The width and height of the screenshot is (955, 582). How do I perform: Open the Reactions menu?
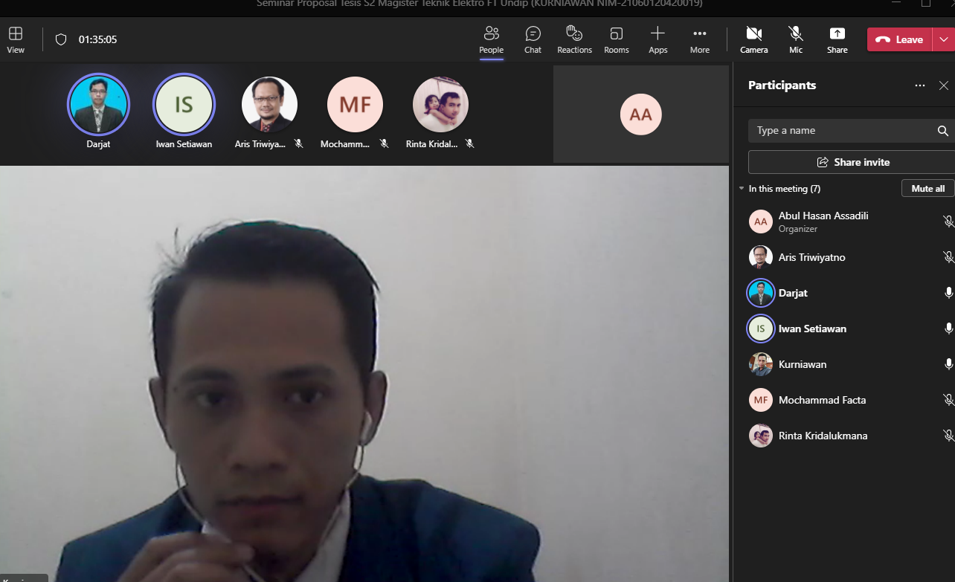(x=574, y=39)
